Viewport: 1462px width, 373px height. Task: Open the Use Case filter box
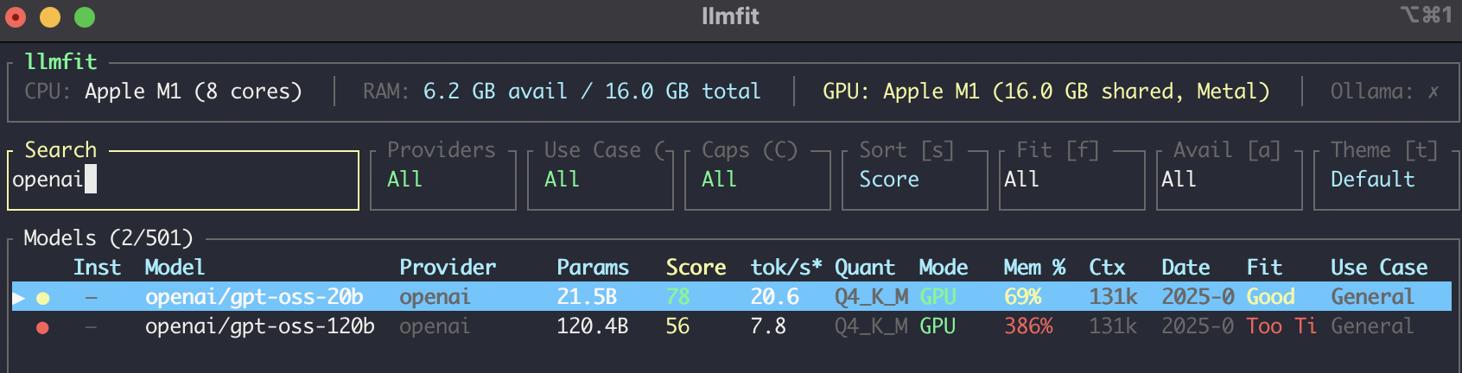coord(600,180)
